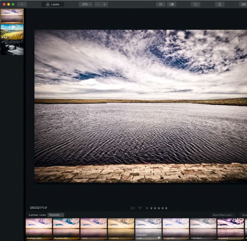
Task: Mark photo as favorite with heart
Action: point(140,208)
